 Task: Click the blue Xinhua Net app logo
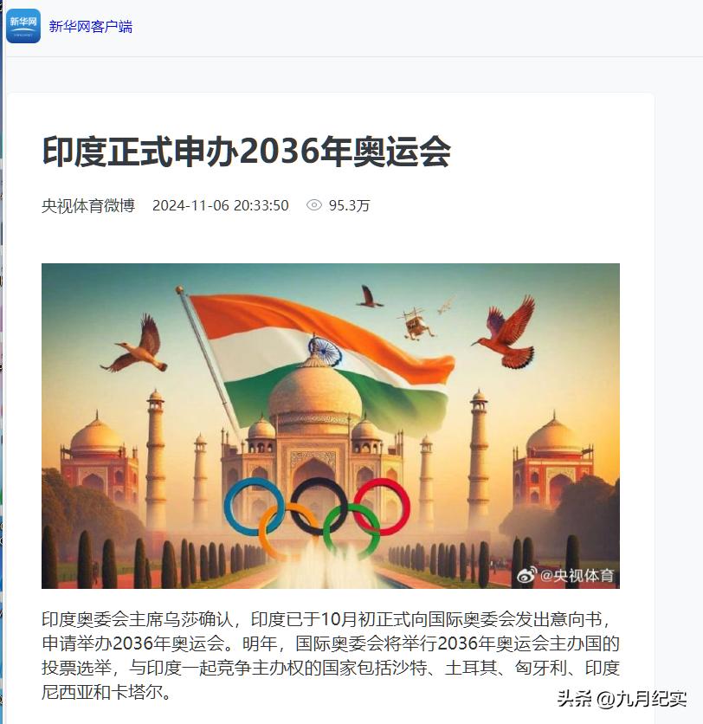pos(23,26)
